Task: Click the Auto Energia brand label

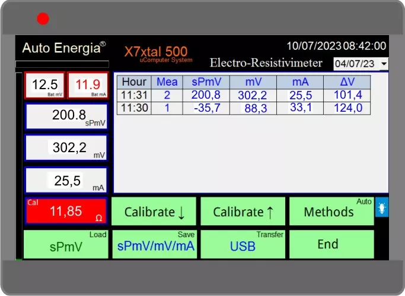Action: 64,48
